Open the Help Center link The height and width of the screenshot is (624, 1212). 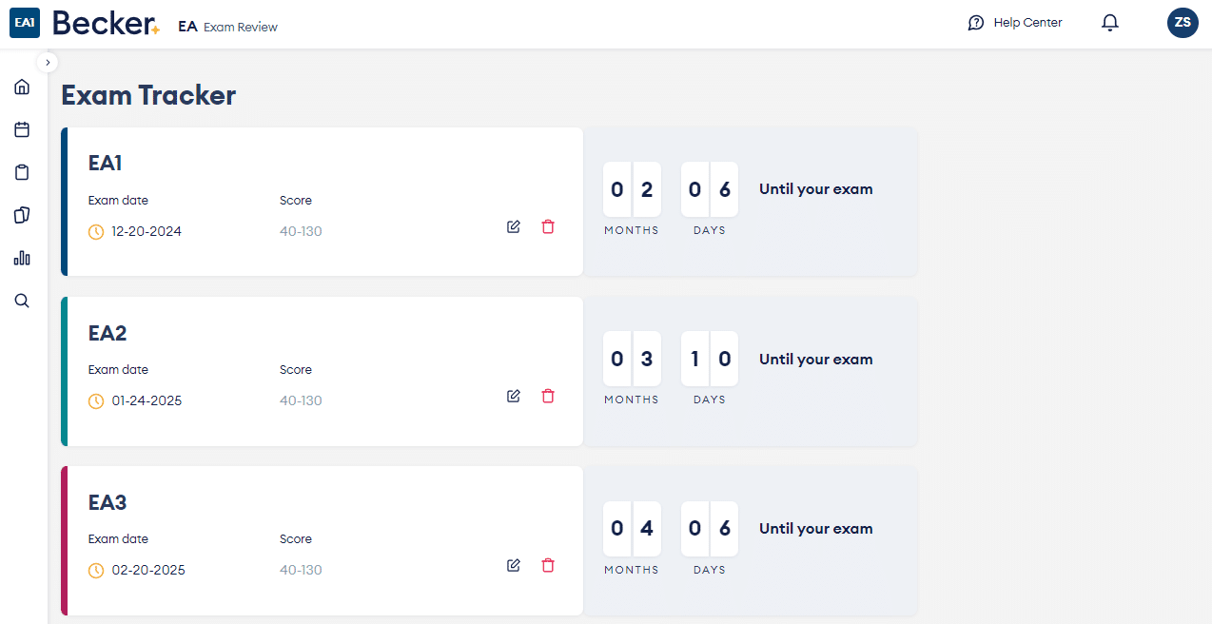(x=1015, y=23)
